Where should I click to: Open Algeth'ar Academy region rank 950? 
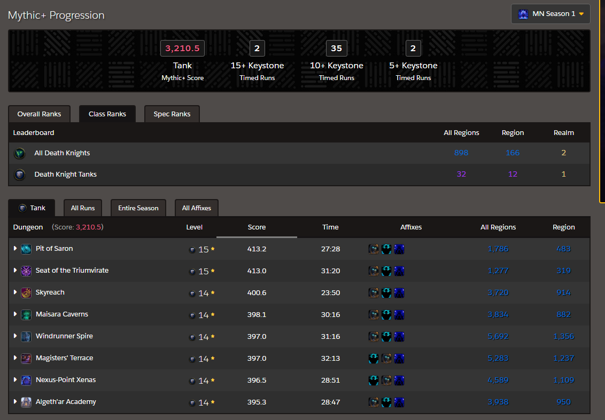coord(563,402)
